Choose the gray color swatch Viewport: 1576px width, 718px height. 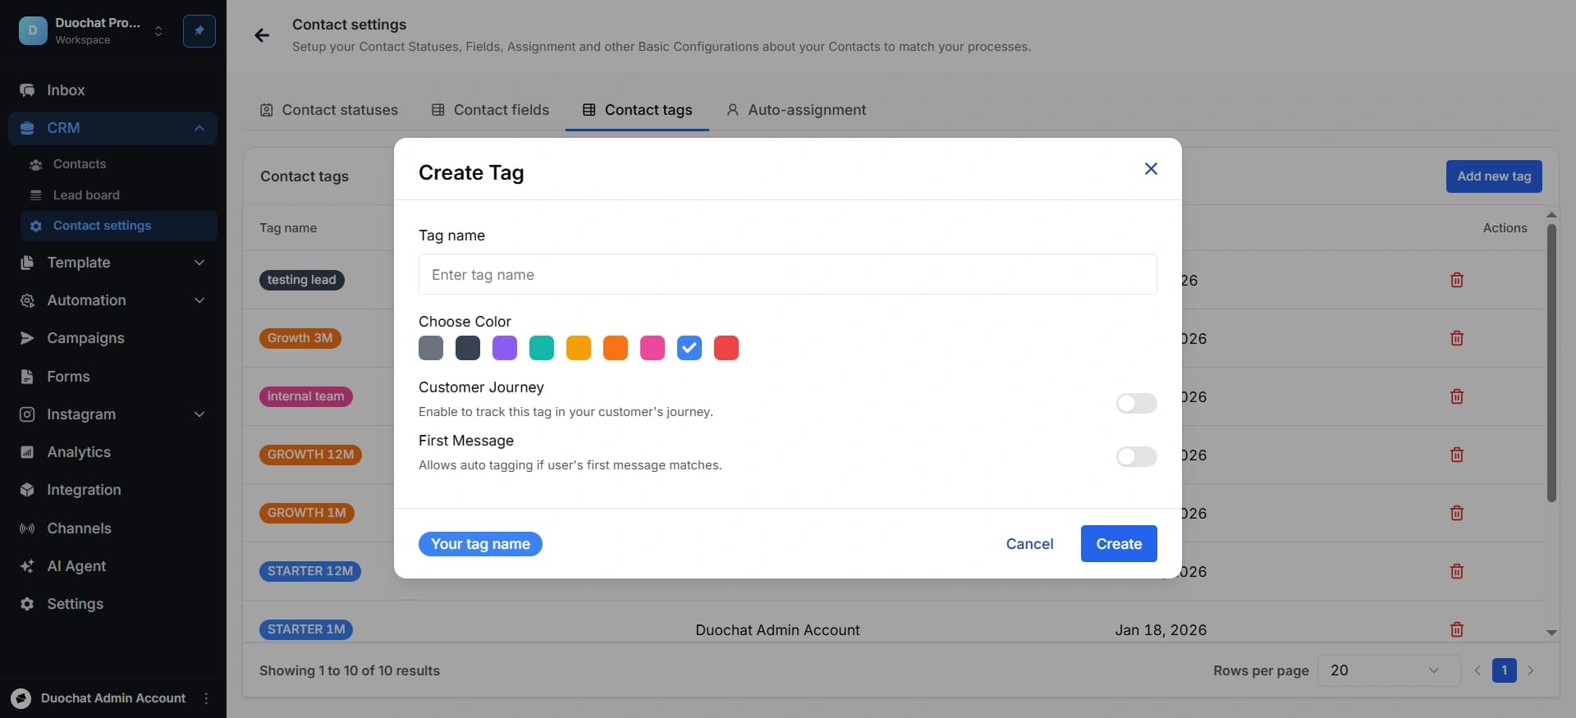tap(431, 348)
